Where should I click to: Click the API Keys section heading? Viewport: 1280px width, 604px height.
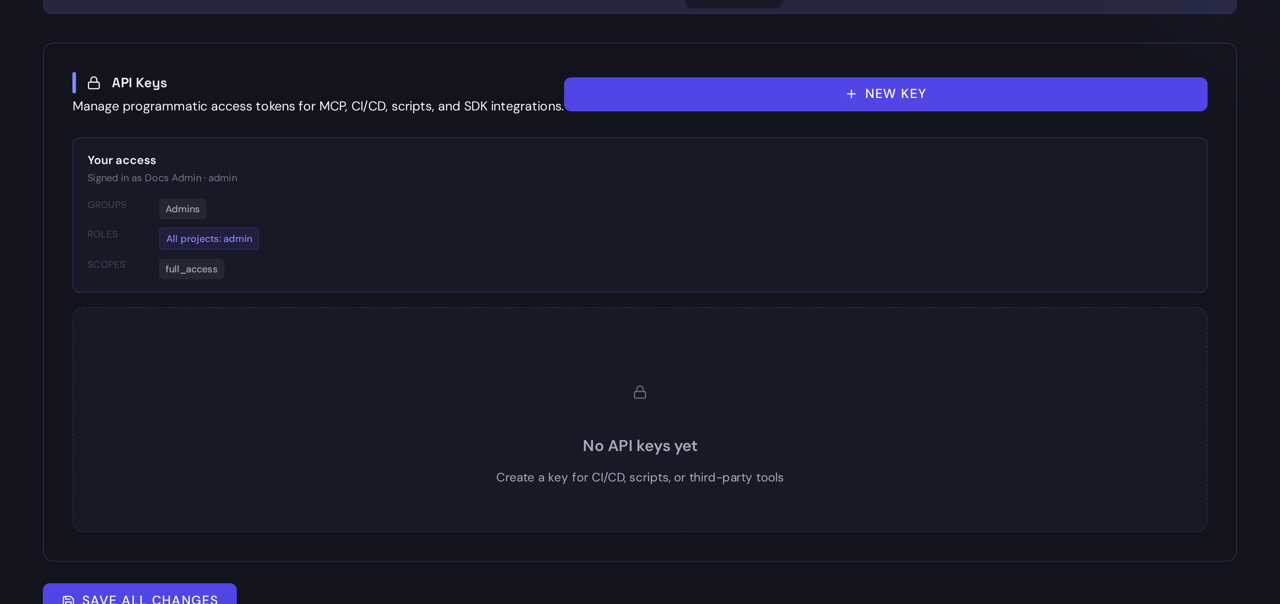pos(139,83)
